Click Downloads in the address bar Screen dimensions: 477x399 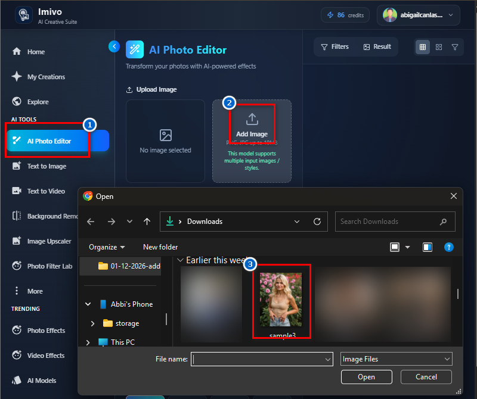(205, 222)
